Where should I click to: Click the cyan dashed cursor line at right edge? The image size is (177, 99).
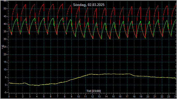[x=176, y=47]
